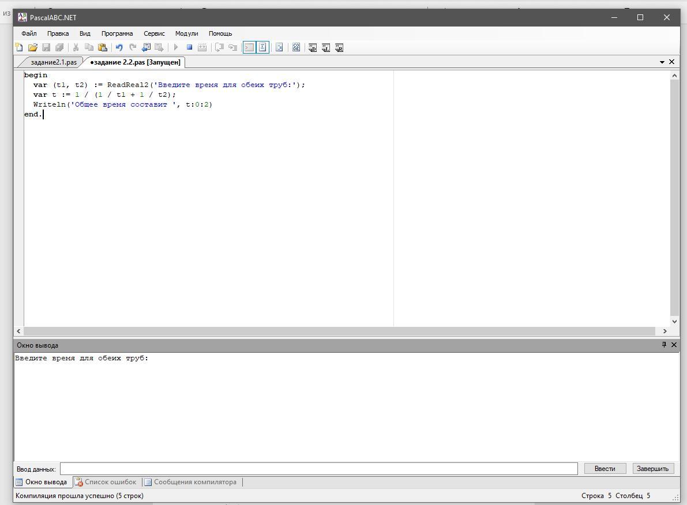Click the New file icon
This screenshot has width=687, height=505.
[x=19, y=48]
